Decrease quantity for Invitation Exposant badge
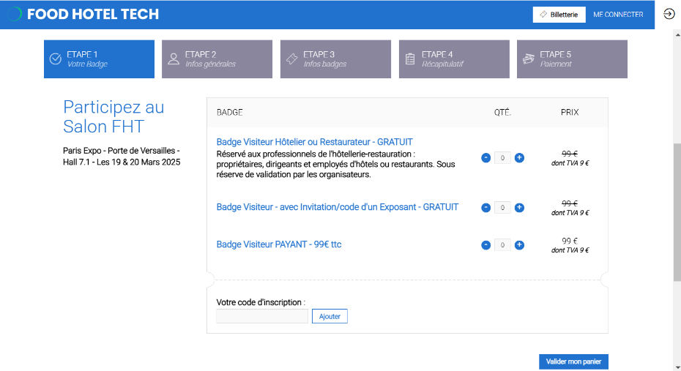This screenshot has width=681, height=371. [486, 207]
